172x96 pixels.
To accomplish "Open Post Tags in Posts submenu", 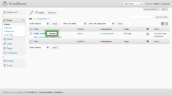I will pos(9,35).
